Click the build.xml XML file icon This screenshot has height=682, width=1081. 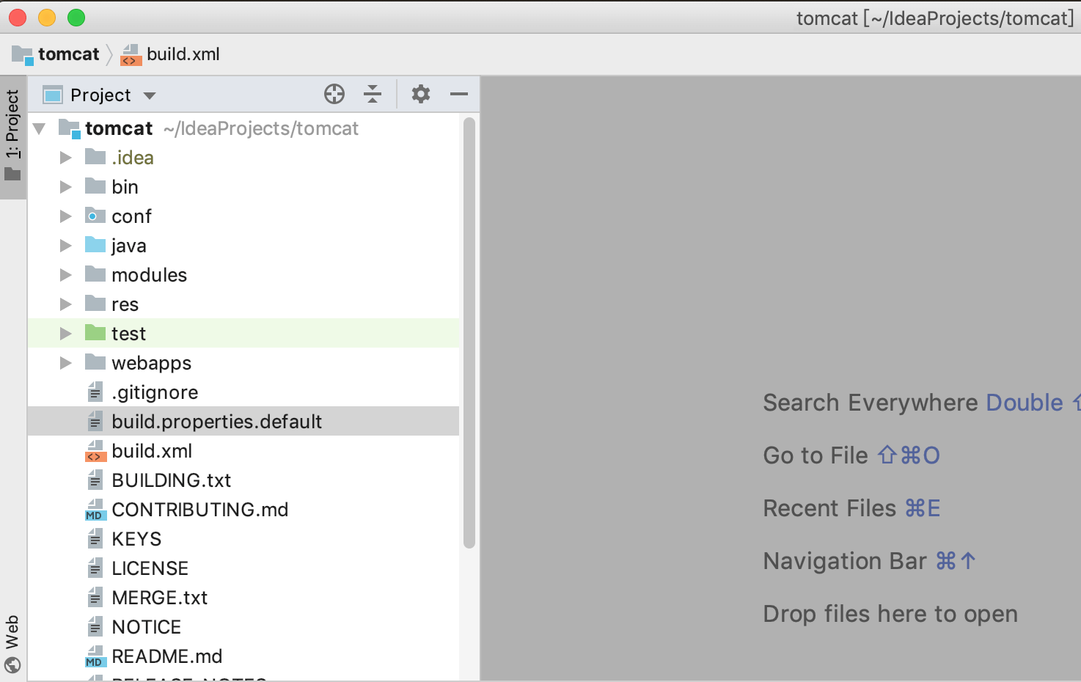(x=95, y=451)
